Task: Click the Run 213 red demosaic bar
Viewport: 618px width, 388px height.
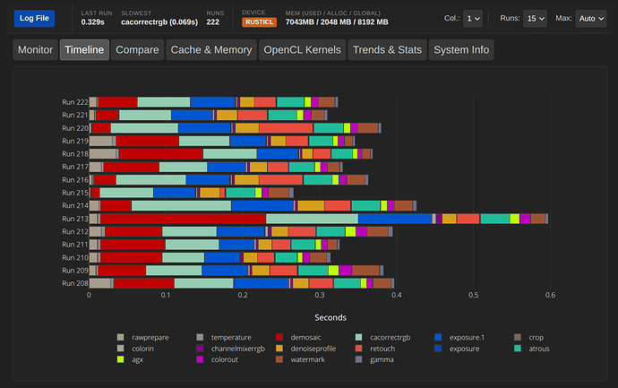Action: [183, 219]
